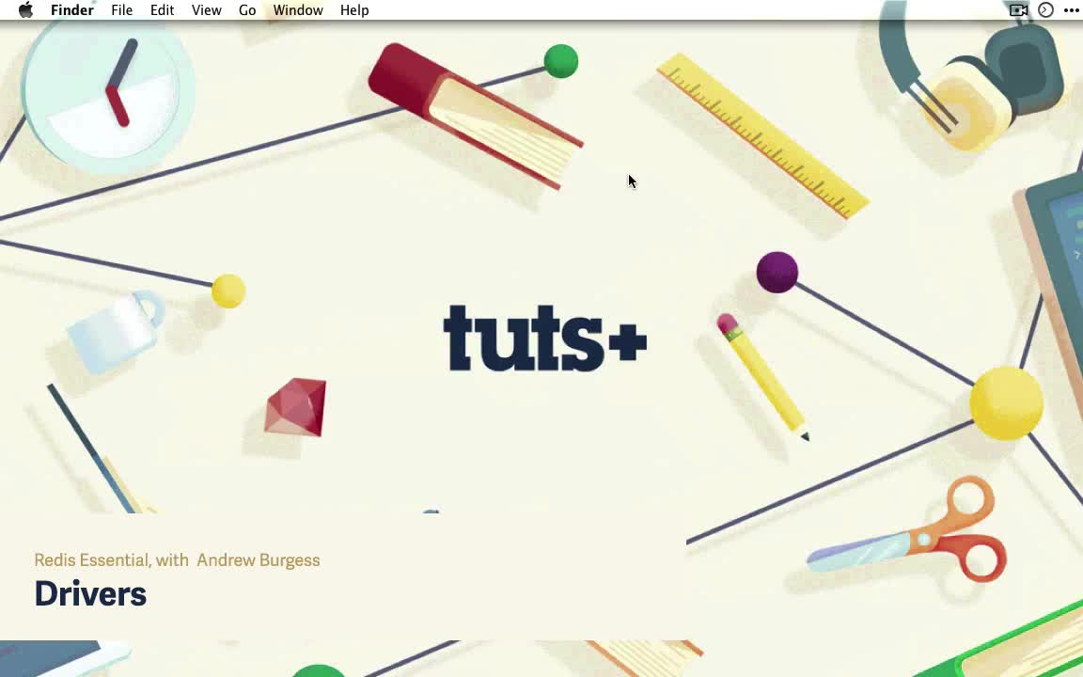Click the circled chevron menu bar icon
The width and height of the screenshot is (1083, 677).
pyautogui.click(x=1045, y=9)
